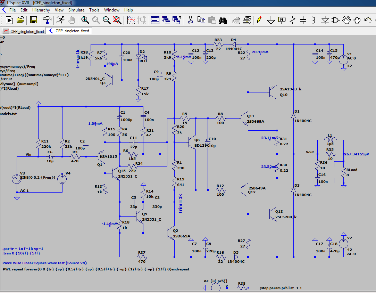Screen dimensions: 376x293
Task: Click the V3 sine source symbol
Action: (x=17, y=179)
